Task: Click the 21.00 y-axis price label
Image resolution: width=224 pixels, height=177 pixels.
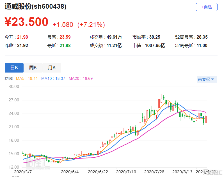Action: click(x=14, y=127)
